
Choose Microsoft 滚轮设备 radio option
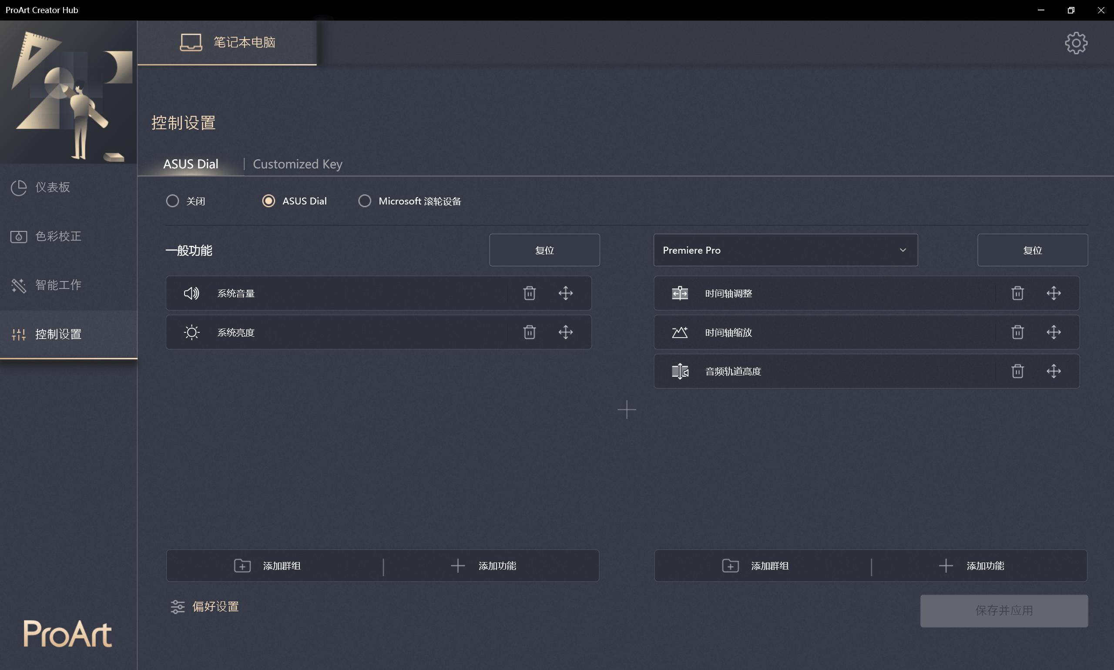[x=365, y=201]
